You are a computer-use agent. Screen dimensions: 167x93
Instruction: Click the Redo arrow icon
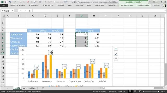15,2
